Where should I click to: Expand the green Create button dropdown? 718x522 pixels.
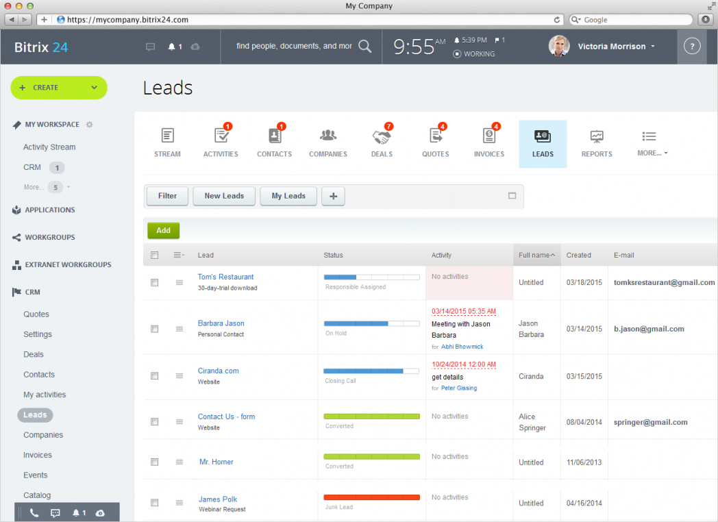(x=95, y=88)
